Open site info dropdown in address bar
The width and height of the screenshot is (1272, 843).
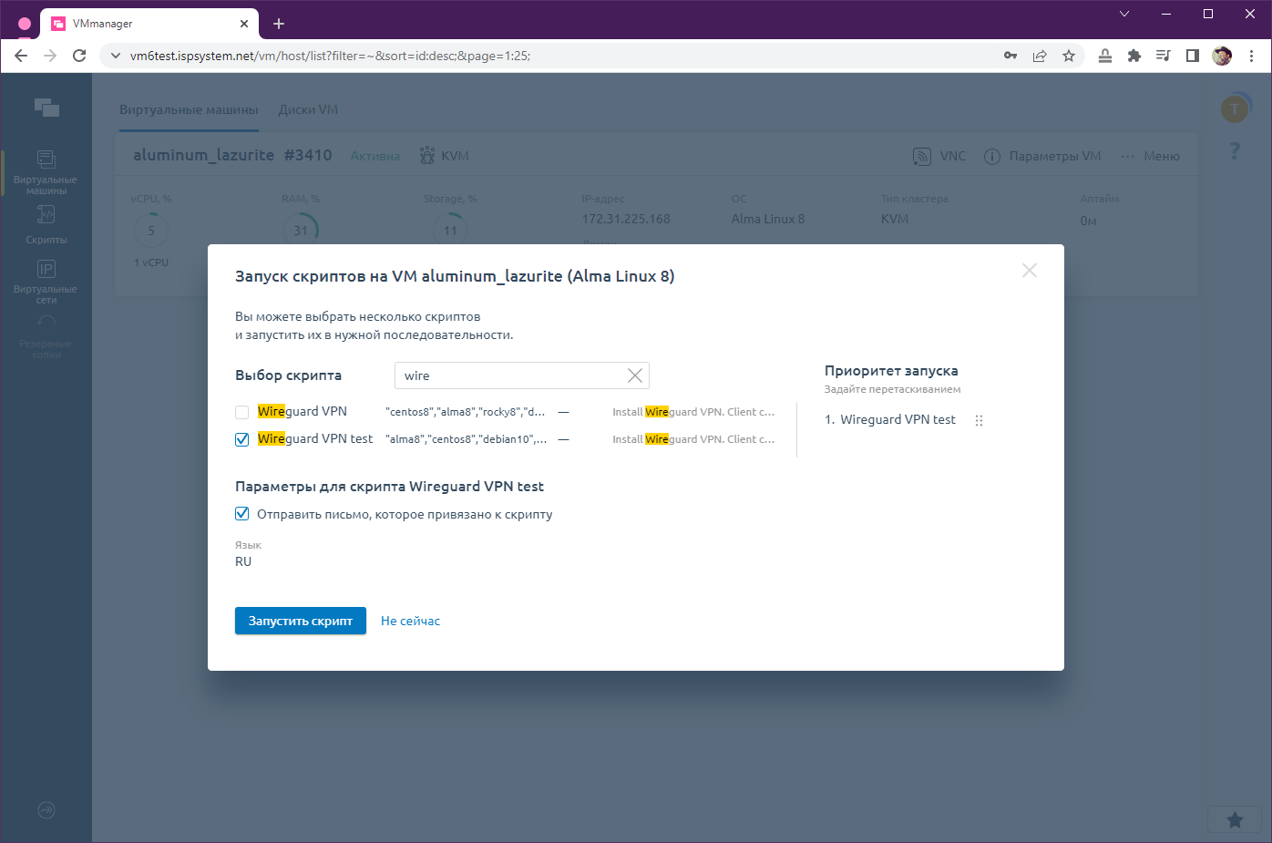pos(115,56)
